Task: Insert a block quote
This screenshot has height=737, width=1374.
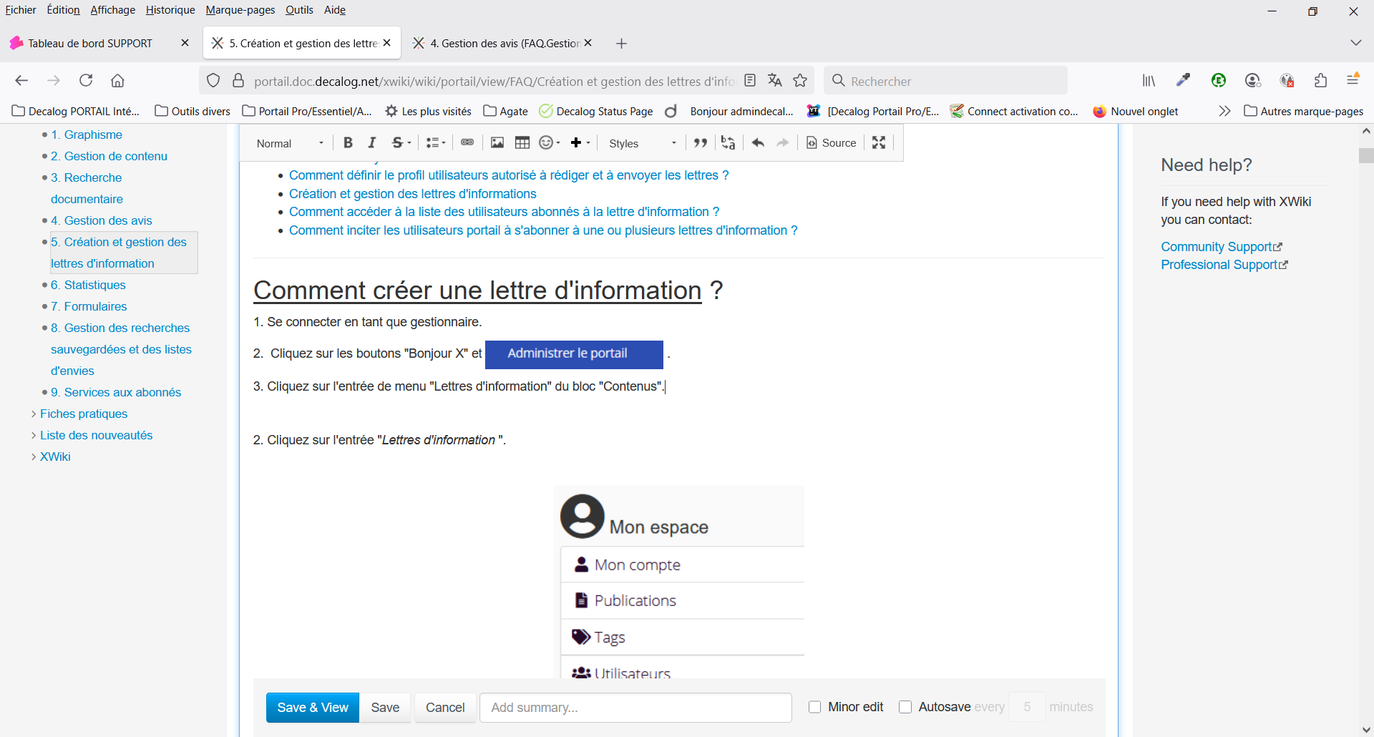Action: coord(701,143)
